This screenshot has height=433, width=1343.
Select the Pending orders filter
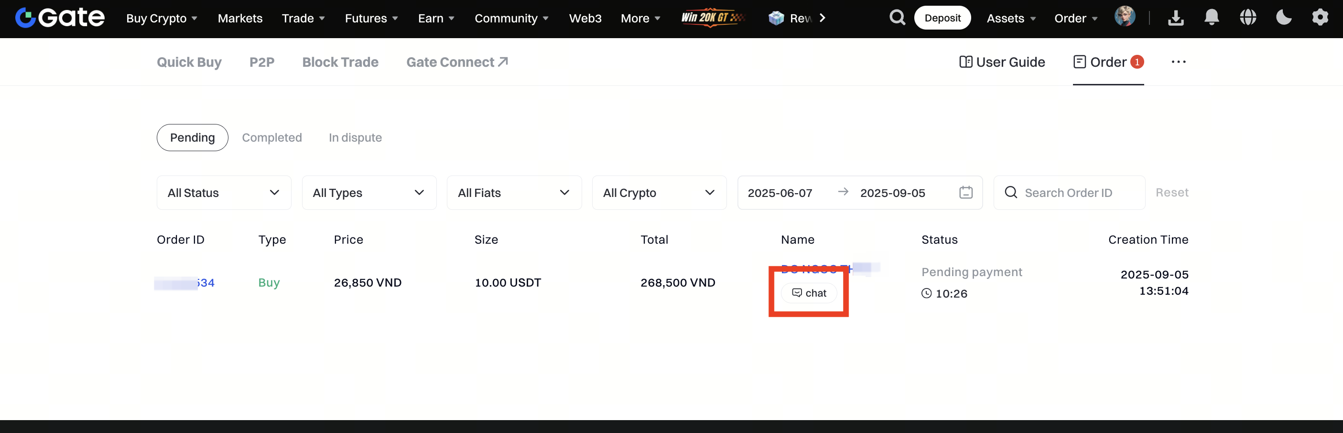click(x=192, y=137)
